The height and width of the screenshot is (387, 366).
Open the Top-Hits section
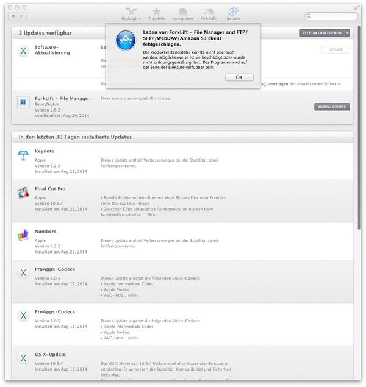click(156, 14)
